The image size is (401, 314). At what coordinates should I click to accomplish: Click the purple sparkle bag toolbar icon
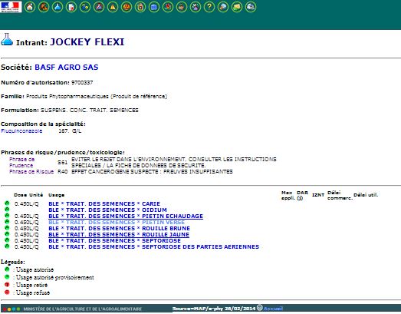pos(196,7)
